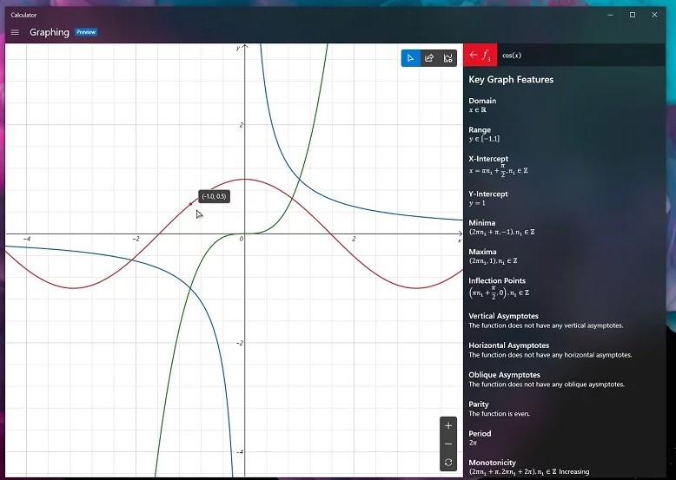Image resolution: width=676 pixels, height=480 pixels.
Task: Click the X-Intercept label
Action: (488, 159)
